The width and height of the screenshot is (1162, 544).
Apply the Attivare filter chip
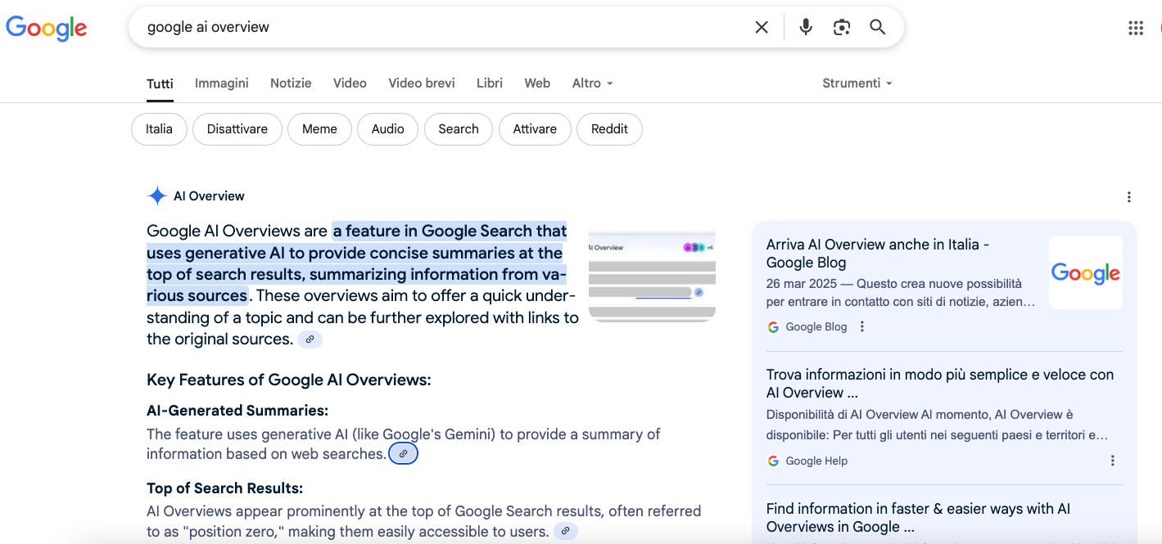pos(535,129)
